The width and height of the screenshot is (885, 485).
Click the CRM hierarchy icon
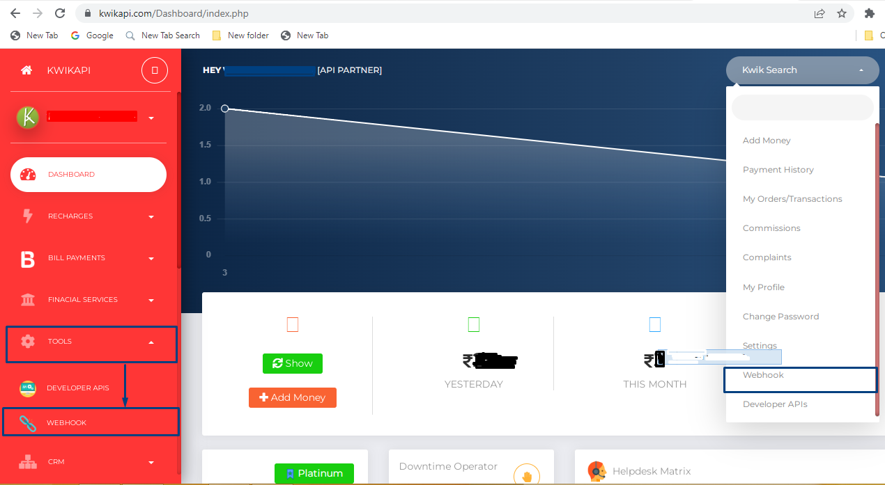(28, 462)
